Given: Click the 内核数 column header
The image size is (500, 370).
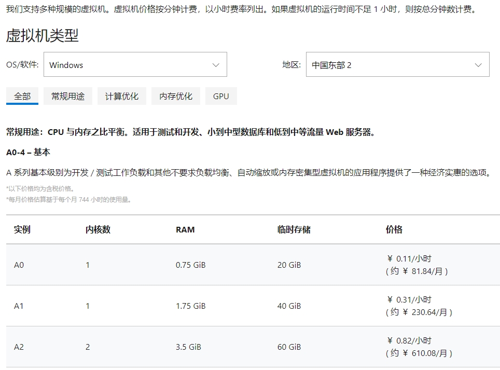Looking at the screenshot, I should [x=95, y=229].
